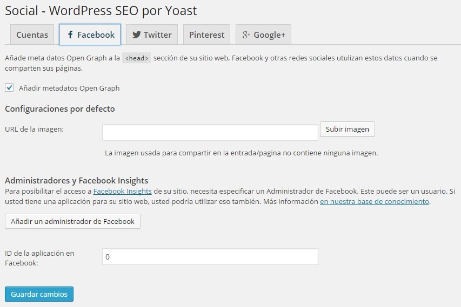Screen dimensions: 461x307
Task: Click the Subir imagen button
Action: coord(347,129)
